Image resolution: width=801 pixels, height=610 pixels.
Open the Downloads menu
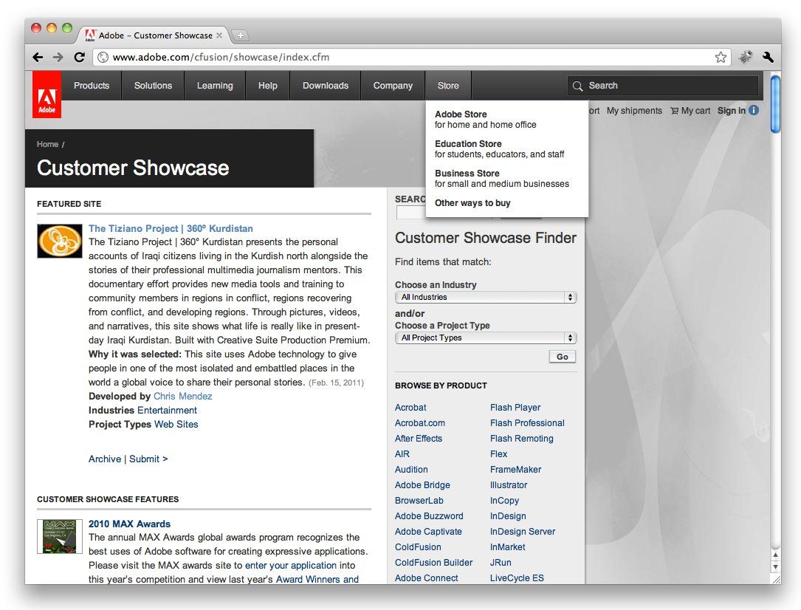(326, 86)
